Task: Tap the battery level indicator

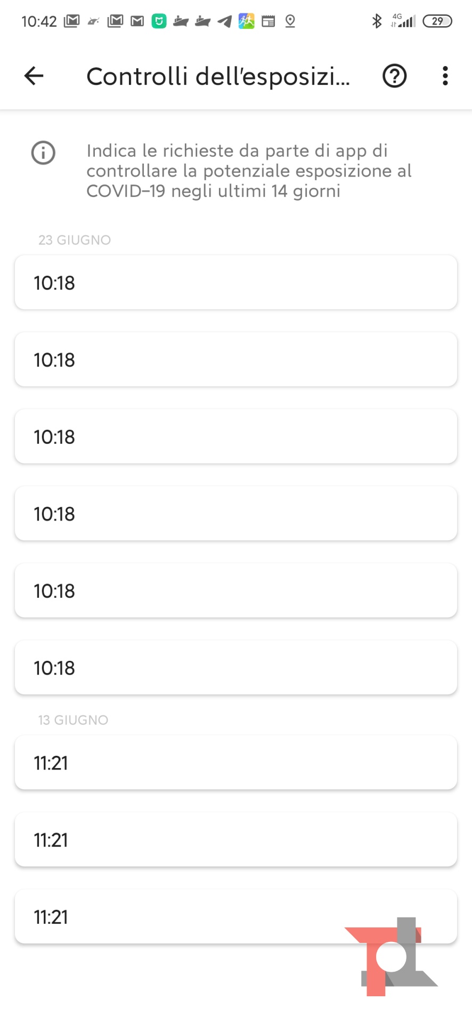Action: click(437, 21)
